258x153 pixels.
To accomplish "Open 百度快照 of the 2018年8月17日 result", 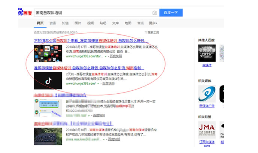I will coord(116,56).
